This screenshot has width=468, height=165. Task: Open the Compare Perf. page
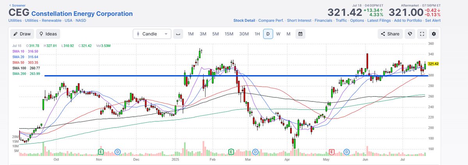pos(271,20)
